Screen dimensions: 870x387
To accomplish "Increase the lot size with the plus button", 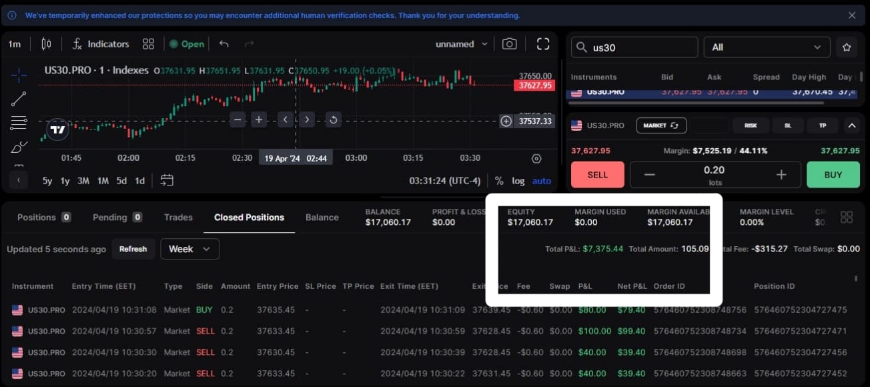I will point(781,175).
